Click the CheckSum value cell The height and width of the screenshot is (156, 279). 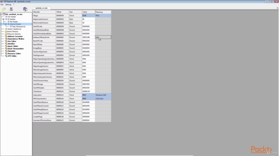click(x=88, y=91)
